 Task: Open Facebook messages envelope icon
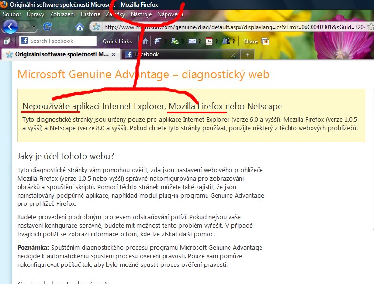192,41
